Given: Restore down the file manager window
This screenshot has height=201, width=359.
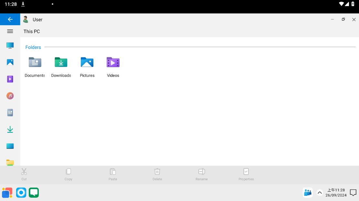Looking at the screenshot, I should pyautogui.click(x=343, y=19).
